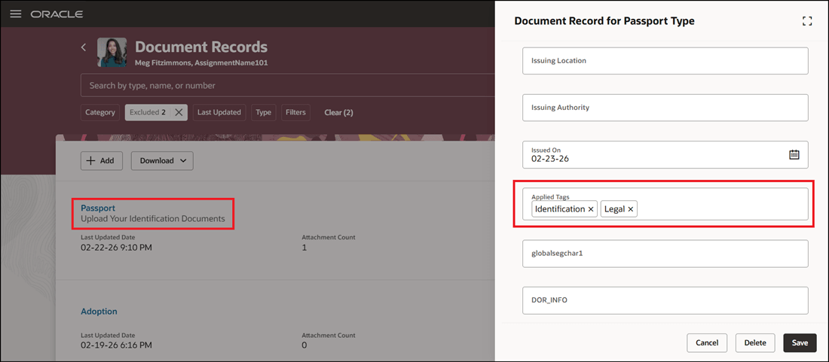Open the hamburger navigation menu

(x=16, y=14)
